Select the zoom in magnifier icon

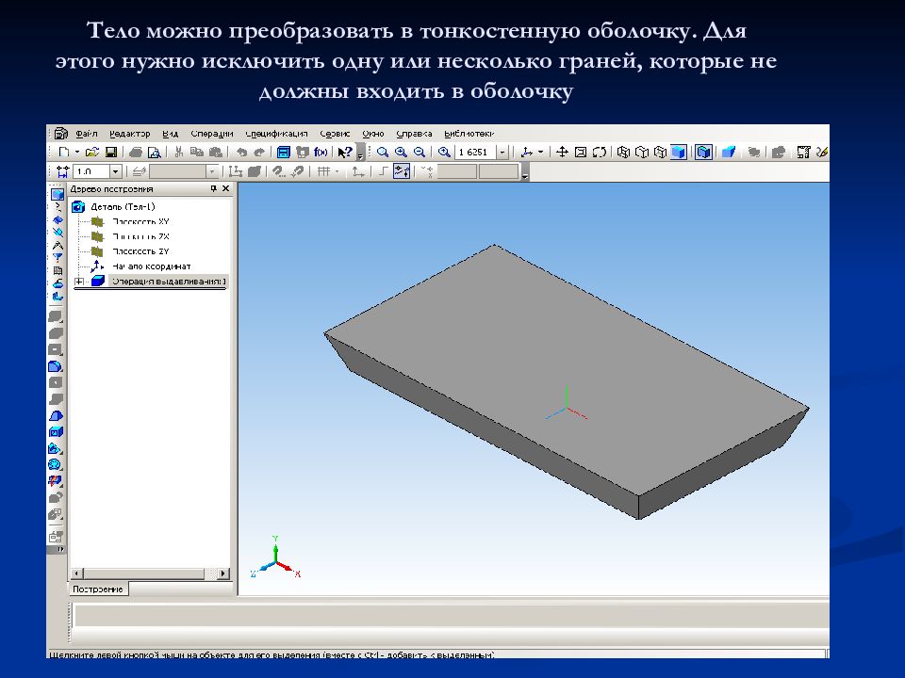point(401,153)
